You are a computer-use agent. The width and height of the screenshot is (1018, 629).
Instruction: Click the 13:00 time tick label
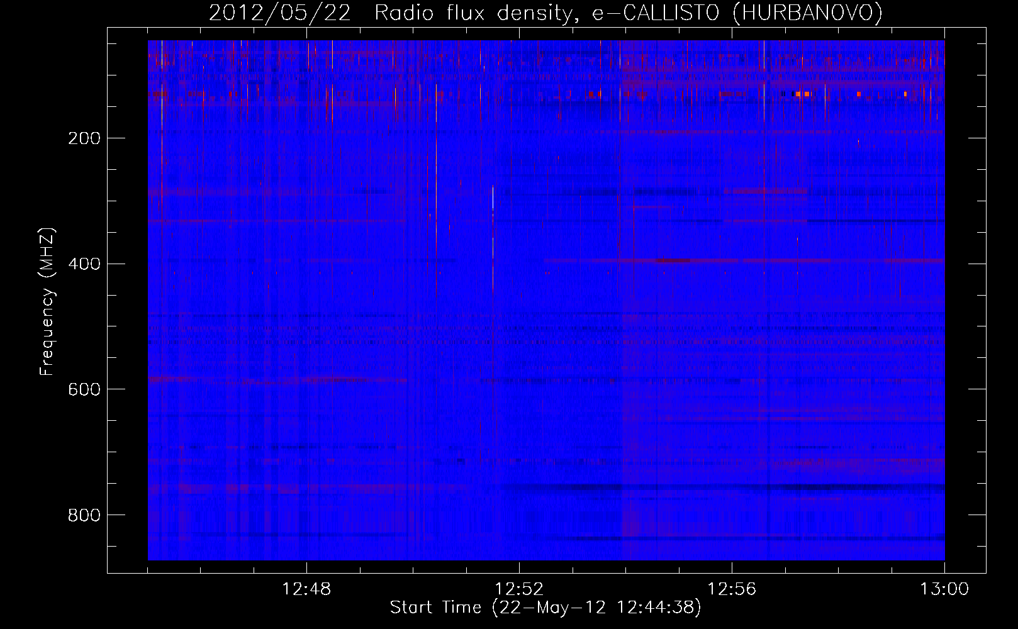[944, 589]
